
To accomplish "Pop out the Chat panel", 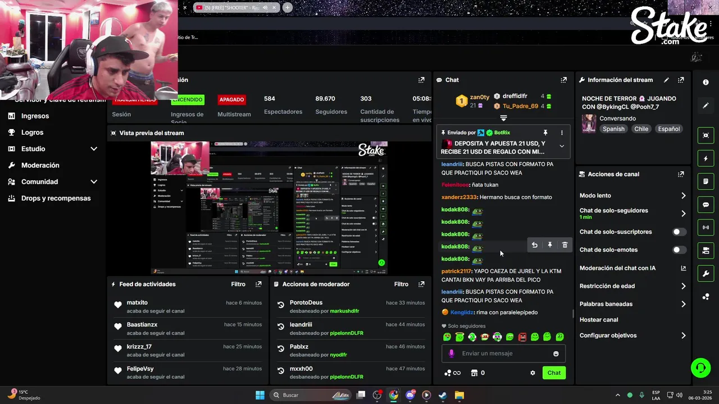I will click(564, 80).
